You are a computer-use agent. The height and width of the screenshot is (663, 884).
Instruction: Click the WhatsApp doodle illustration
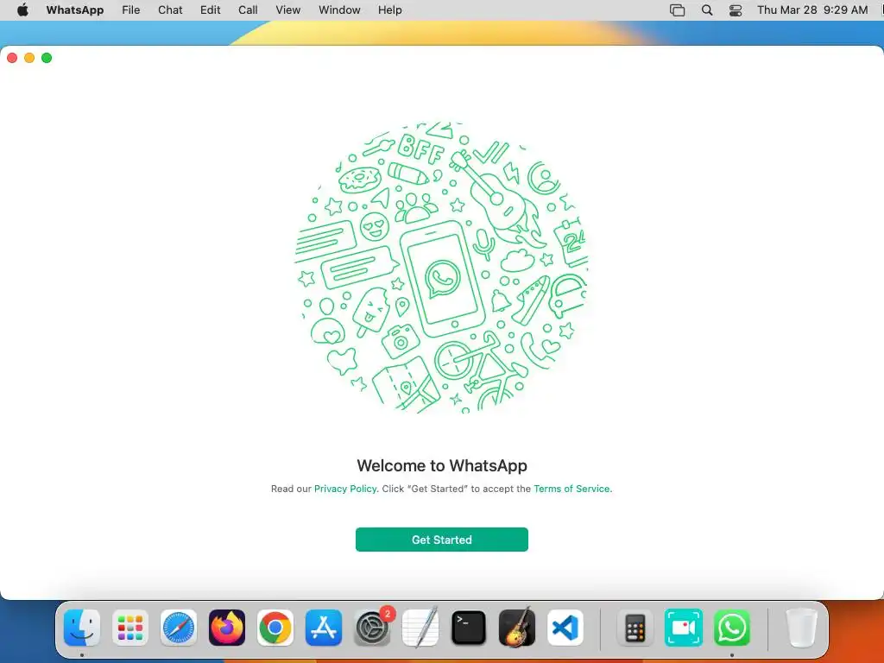click(x=441, y=268)
